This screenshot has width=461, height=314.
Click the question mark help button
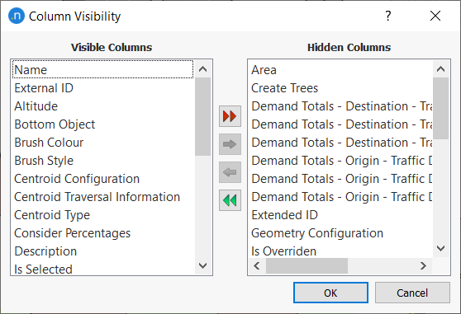click(x=388, y=16)
